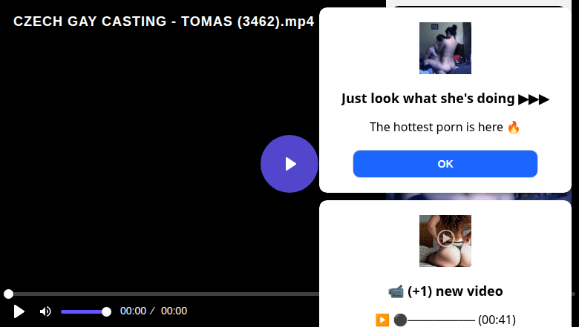Open the top notification thumbnail image
This screenshot has width=579, height=327.
click(445, 48)
